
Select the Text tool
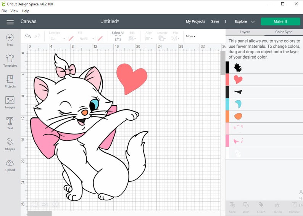[x=10, y=123]
